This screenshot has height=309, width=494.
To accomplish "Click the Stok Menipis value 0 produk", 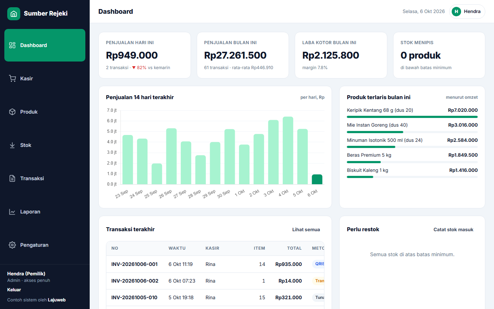I will [421, 55].
